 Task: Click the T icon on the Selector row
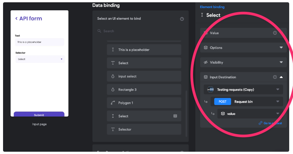[113, 129]
